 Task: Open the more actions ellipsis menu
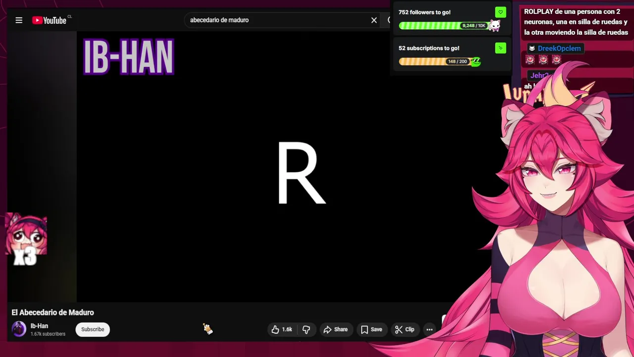[x=429, y=329]
